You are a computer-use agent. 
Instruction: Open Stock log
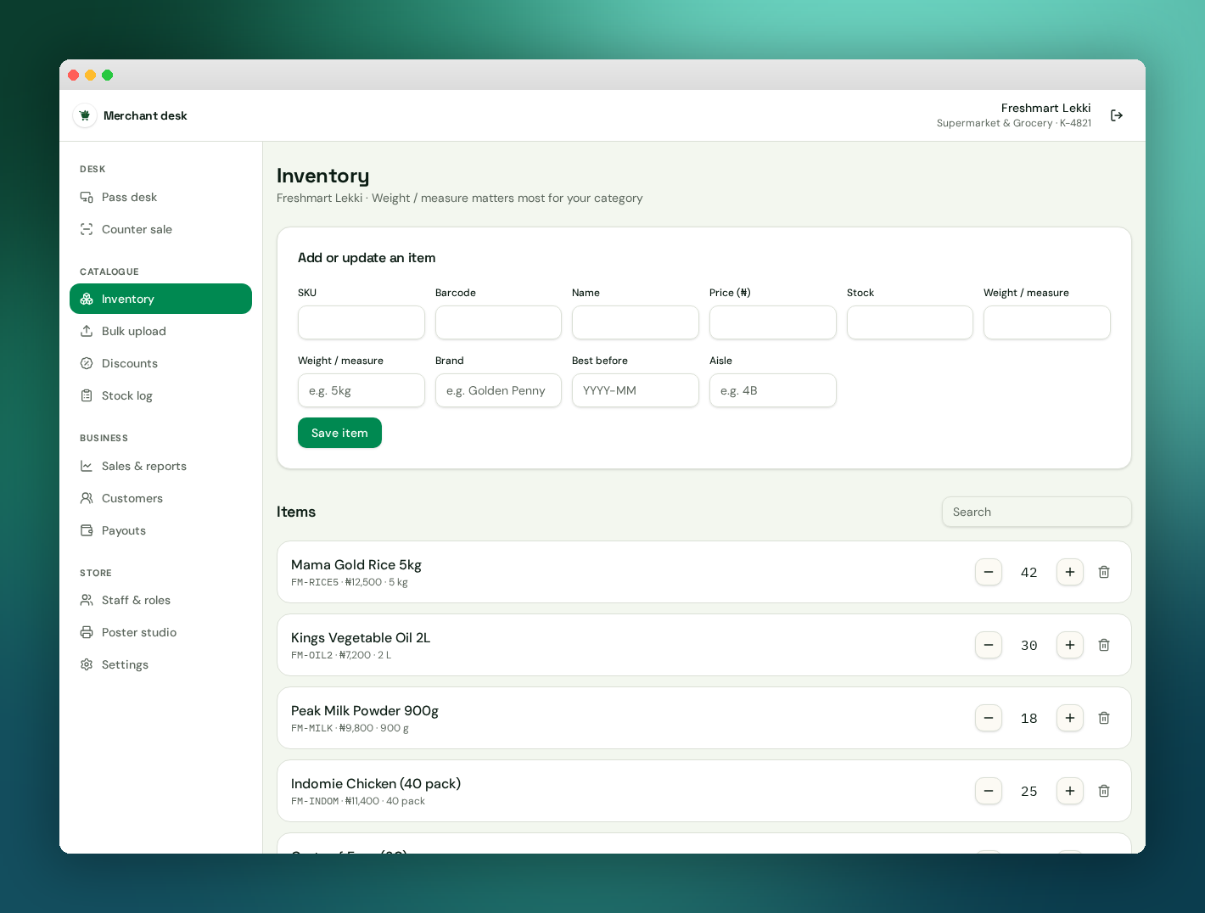click(x=160, y=395)
